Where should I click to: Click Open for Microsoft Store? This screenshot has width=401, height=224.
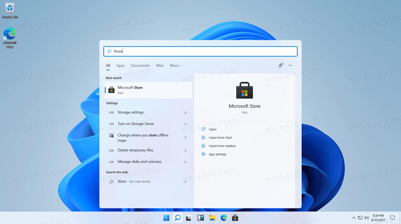[213, 129]
